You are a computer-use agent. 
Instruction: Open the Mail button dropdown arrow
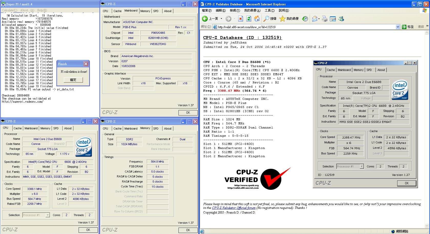click(319, 19)
